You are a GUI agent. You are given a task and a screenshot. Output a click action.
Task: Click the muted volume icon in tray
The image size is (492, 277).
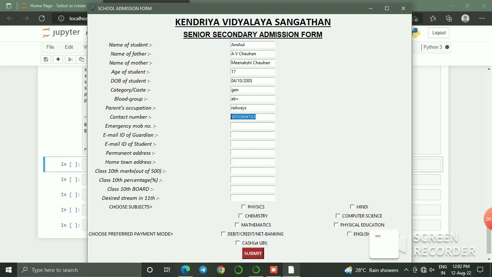click(432, 270)
